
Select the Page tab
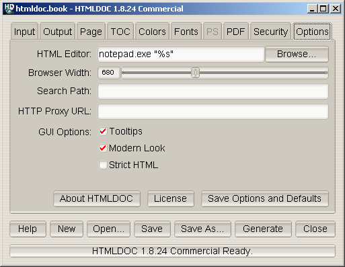click(x=91, y=31)
